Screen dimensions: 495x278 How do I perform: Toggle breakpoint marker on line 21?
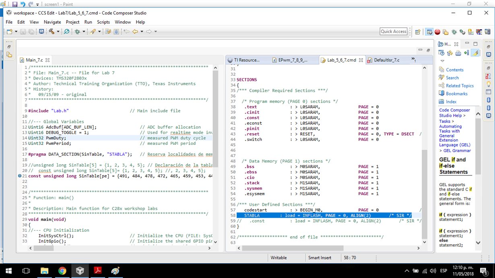pos(19,176)
